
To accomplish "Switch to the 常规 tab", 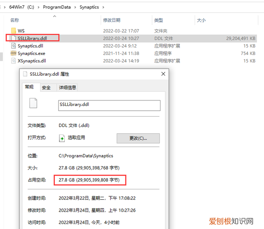I will 29,87.
